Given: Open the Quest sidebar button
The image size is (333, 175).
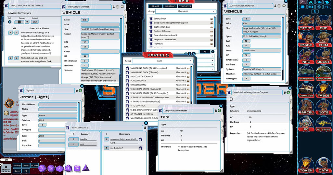Looking at the screenshot, I should (x=324, y=56).
